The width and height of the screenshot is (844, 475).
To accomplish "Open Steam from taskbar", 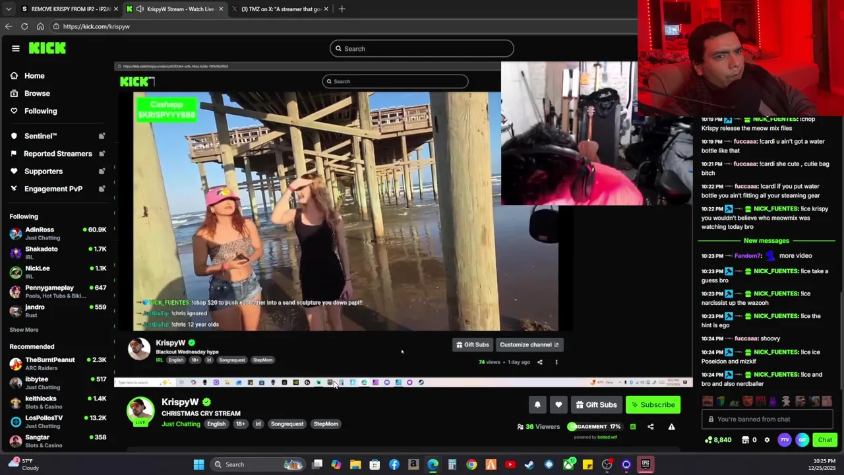I will 529,464.
